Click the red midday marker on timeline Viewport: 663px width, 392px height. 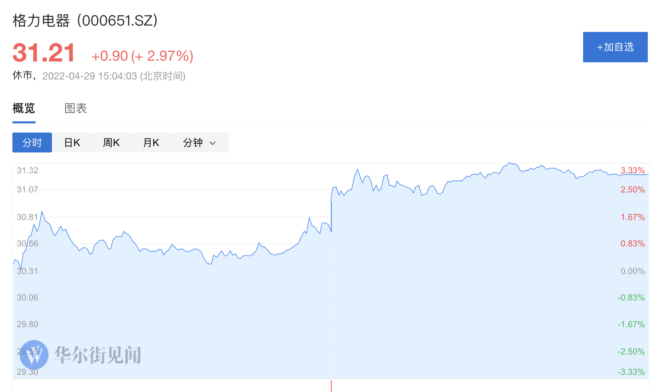coord(331,386)
